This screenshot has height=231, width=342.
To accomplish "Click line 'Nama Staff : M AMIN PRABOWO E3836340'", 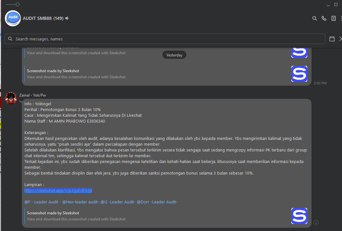I will pyautogui.click(x=65, y=121).
